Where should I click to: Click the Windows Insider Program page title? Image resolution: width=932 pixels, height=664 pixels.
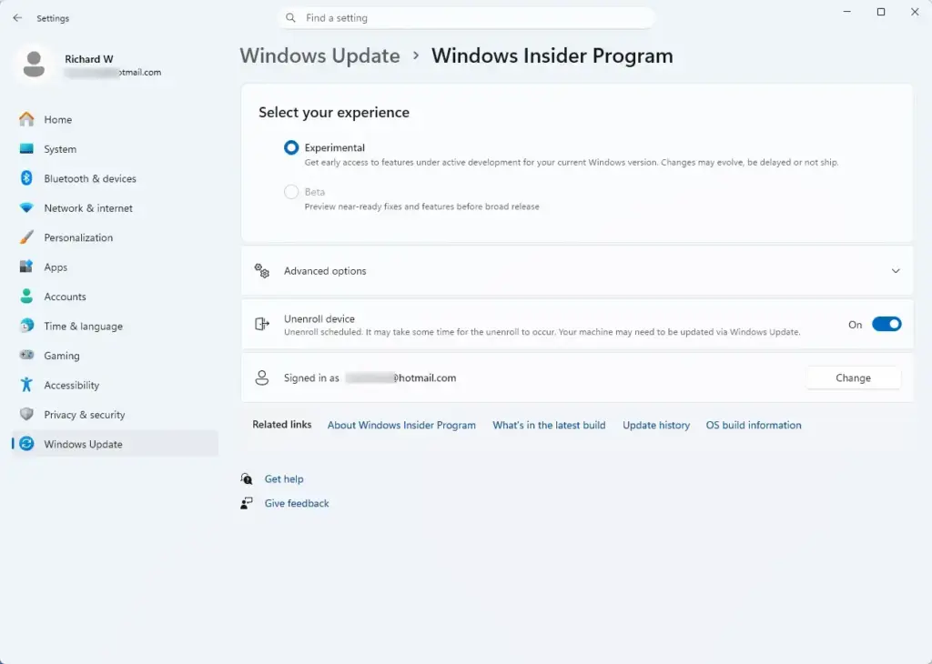click(x=552, y=55)
